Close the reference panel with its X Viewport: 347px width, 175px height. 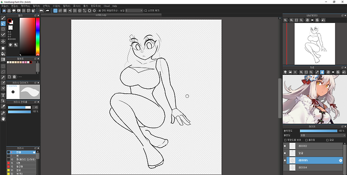(x=345, y=67)
